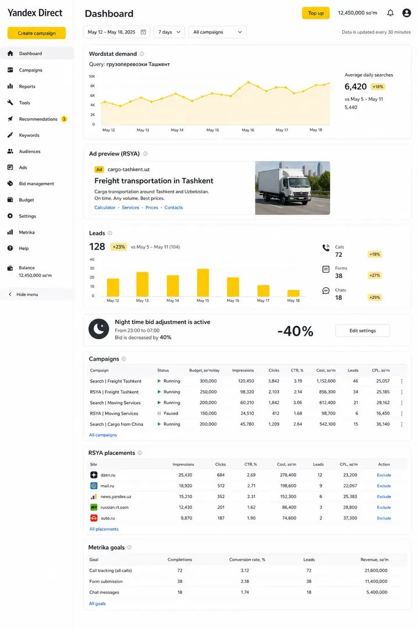
Task: Open the user account profile icon
Action: (407, 13)
